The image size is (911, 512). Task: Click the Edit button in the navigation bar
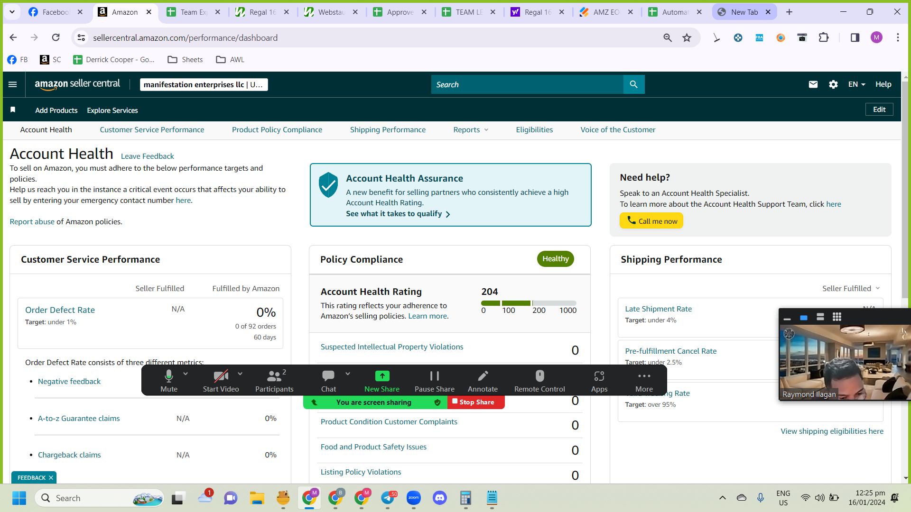click(x=879, y=110)
